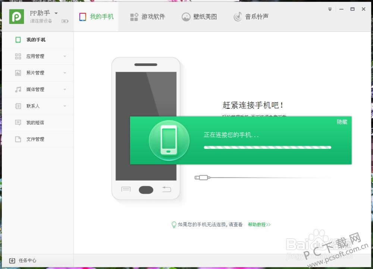Click the 我的短信 messages icon
This screenshot has width=373, height=269.
pos(18,122)
